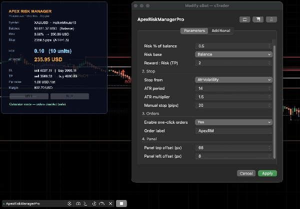Click the Panel top offset field
Viewport: 300px width, 209px height.
pos(233,148)
